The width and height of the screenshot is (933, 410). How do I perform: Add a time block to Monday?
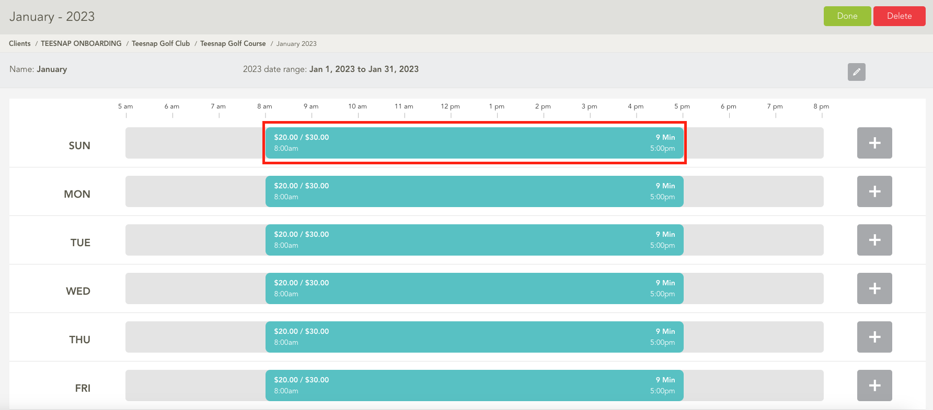874,191
